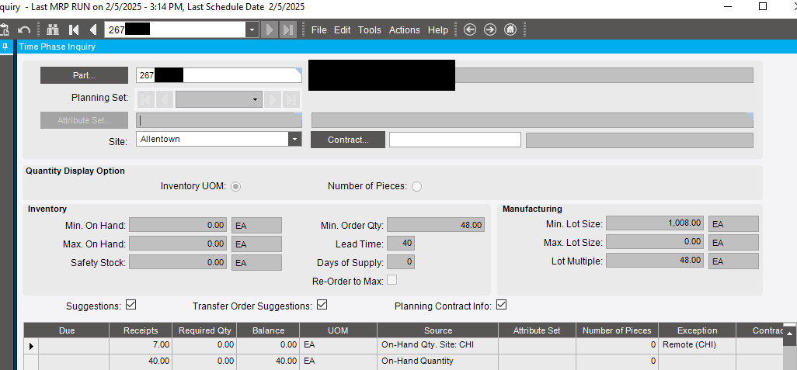Open the Edit menu
This screenshot has width=797, height=370.
pyautogui.click(x=342, y=30)
